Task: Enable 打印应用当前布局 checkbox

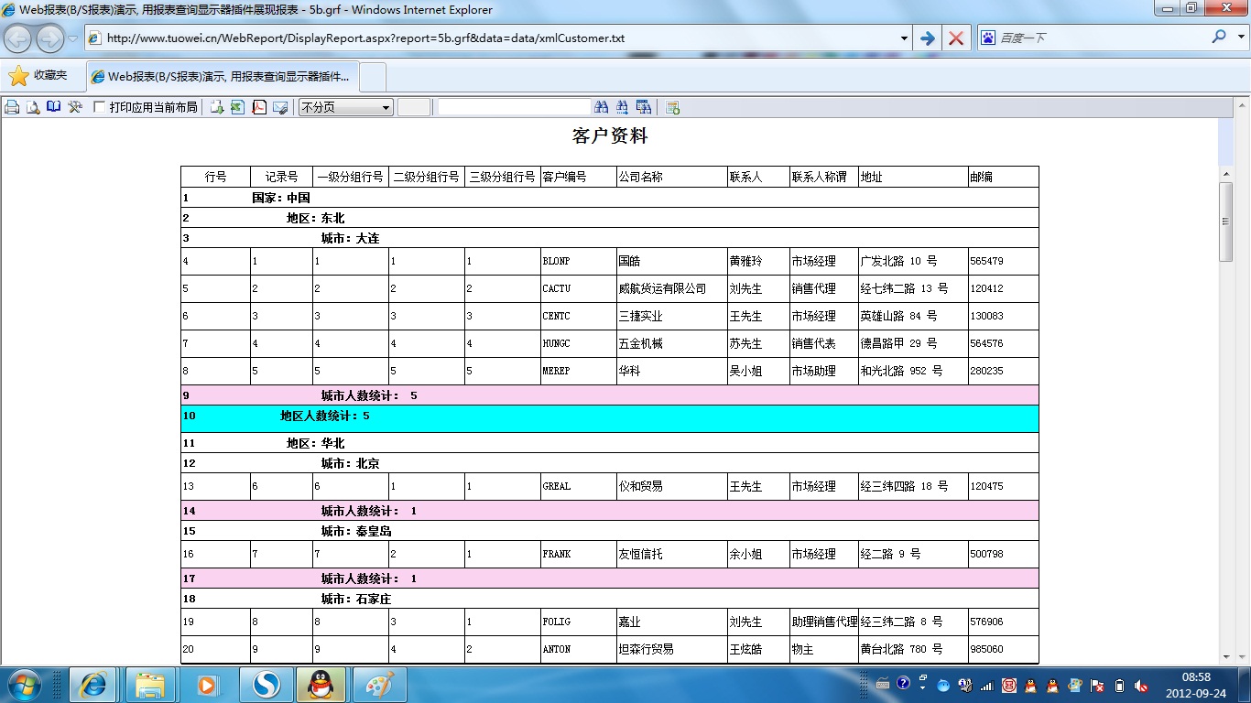Action: [x=100, y=107]
